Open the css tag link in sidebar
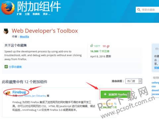 click(x=154, y=86)
